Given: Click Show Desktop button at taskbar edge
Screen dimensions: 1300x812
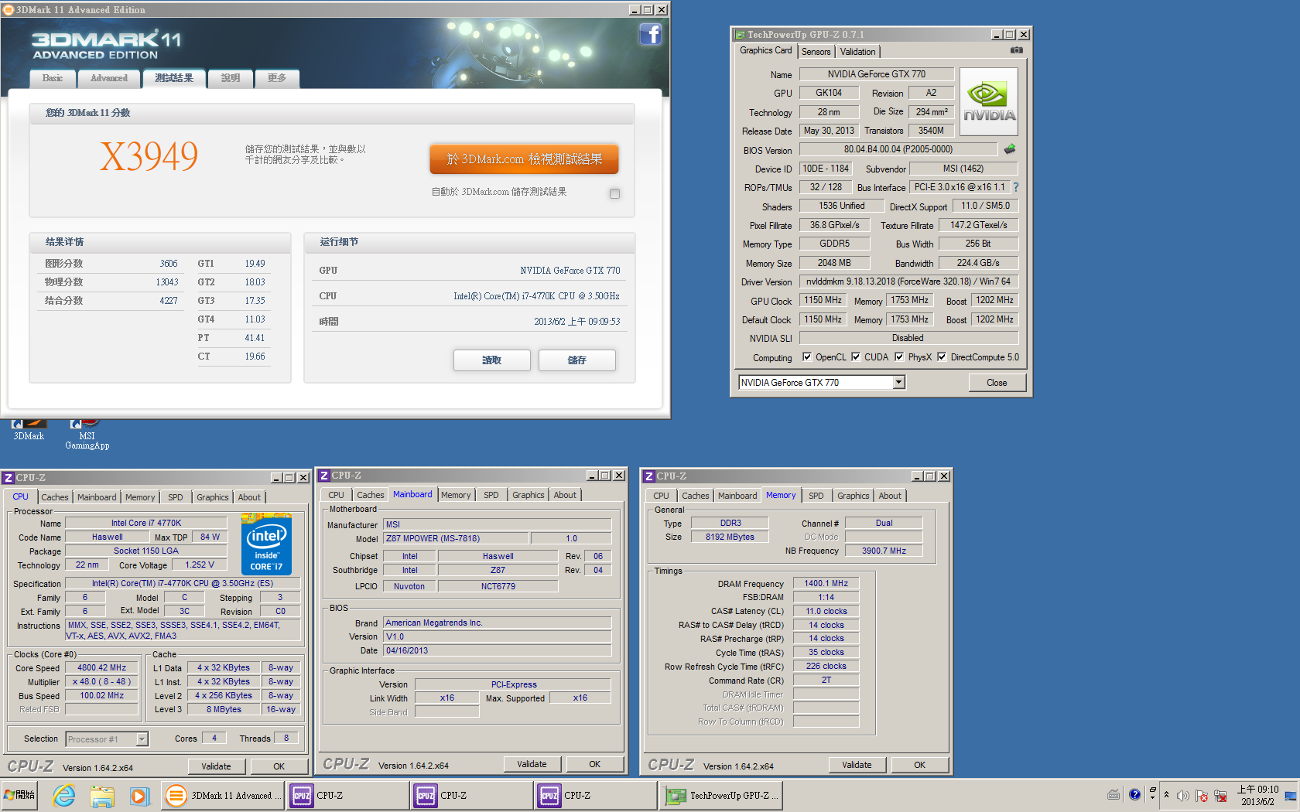Looking at the screenshot, I should point(1291,795).
